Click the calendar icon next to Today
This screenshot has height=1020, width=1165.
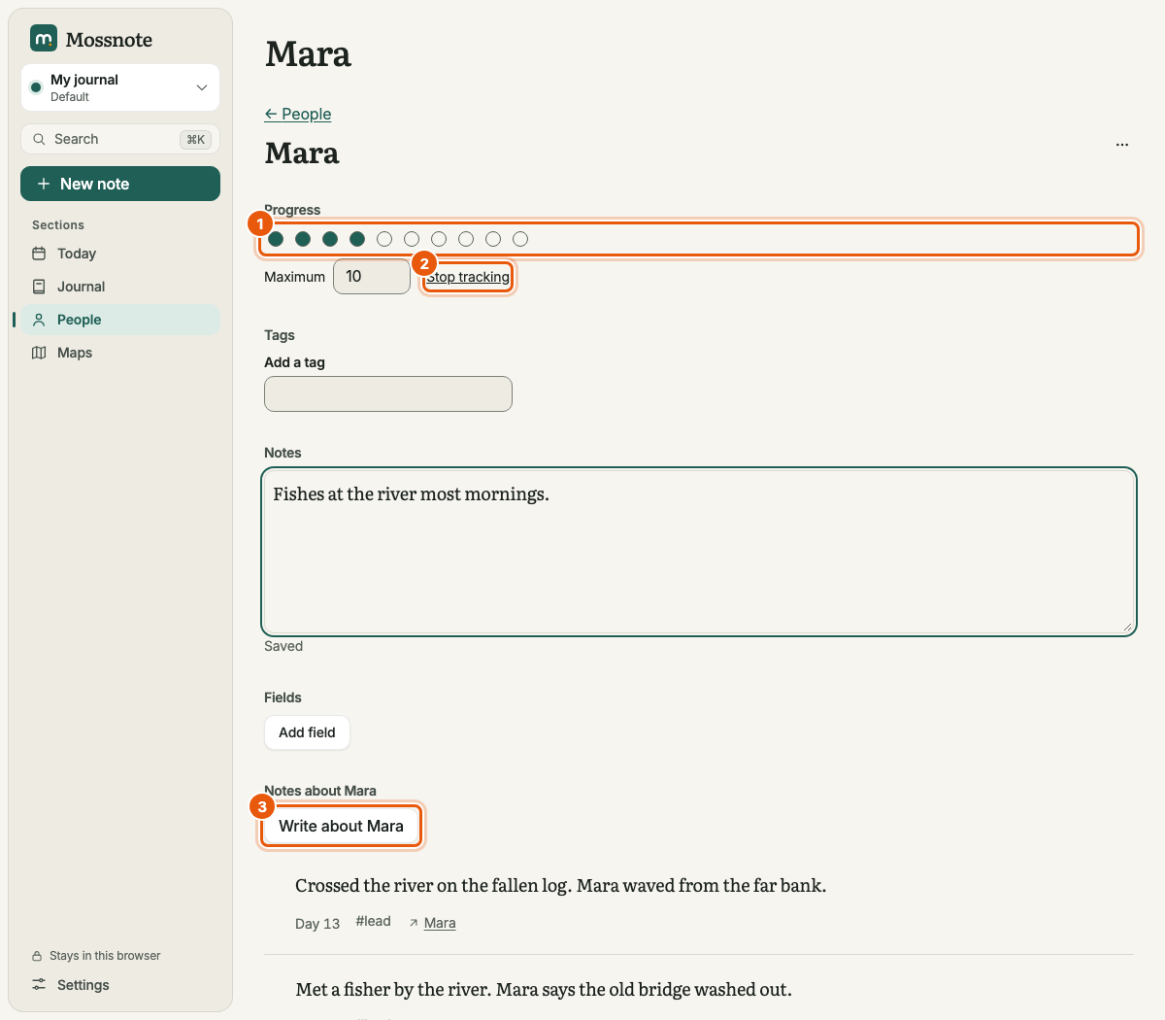tap(39, 254)
